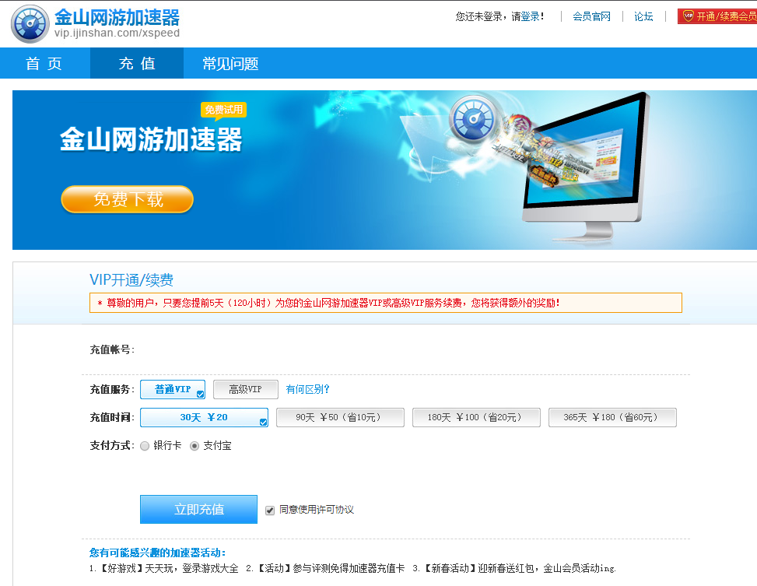Screen dimensions: 757x586
Task: Choose the 180天 ¥100 duration option
Action: tap(476, 417)
